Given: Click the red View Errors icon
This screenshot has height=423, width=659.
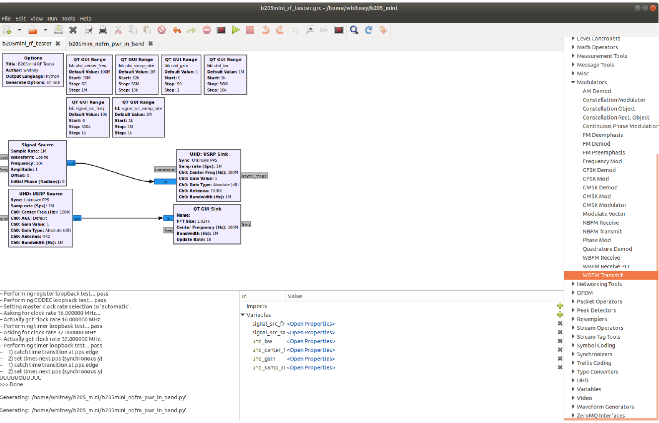Looking at the screenshot, I should (207, 30).
